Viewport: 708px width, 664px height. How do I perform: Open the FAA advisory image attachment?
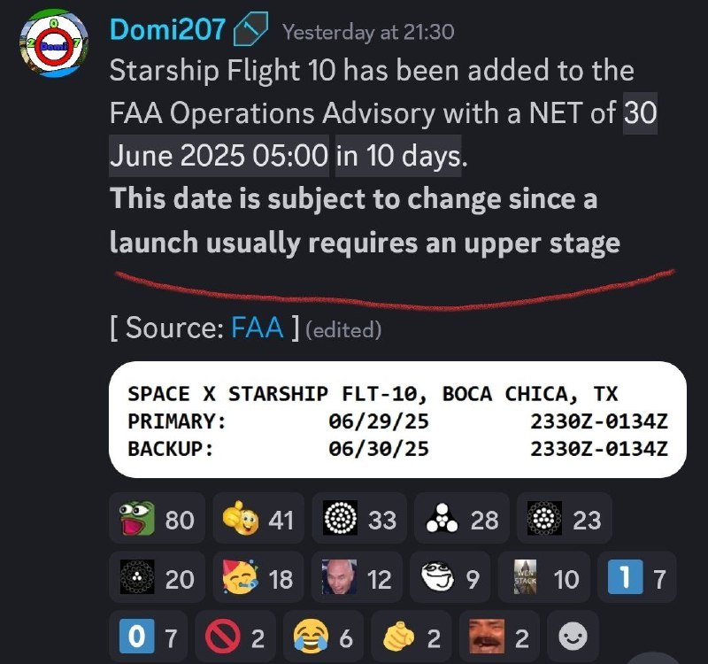[397, 419]
